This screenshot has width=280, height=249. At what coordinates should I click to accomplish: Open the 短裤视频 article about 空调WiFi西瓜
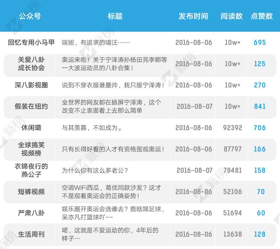coord(112,192)
